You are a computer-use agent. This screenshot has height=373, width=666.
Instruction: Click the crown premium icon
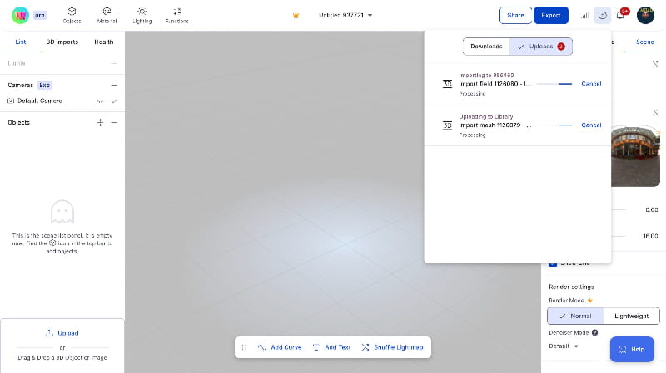pyautogui.click(x=296, y=15)
